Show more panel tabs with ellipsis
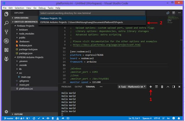Screen dimensions: 185x121 [101, 87]
